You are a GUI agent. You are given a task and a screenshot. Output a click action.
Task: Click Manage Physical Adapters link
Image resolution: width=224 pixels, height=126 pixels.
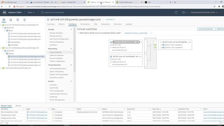[x=136, y=33]
